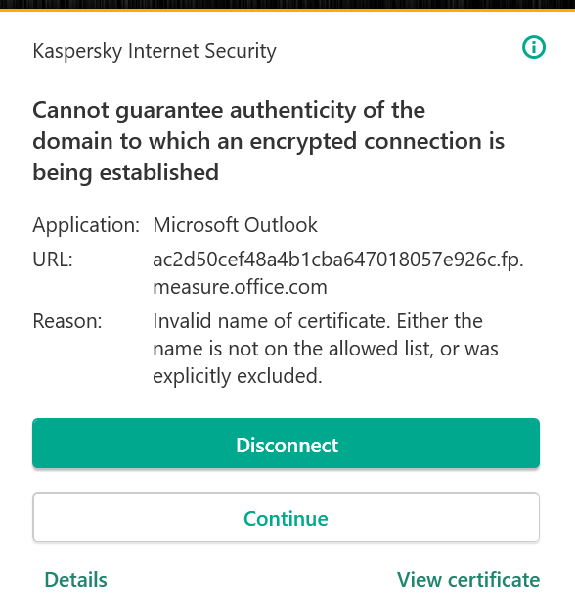
Task: Click the 'Invalid name of certificate' line
Action: pyautogui.click(x=318, y=321)
